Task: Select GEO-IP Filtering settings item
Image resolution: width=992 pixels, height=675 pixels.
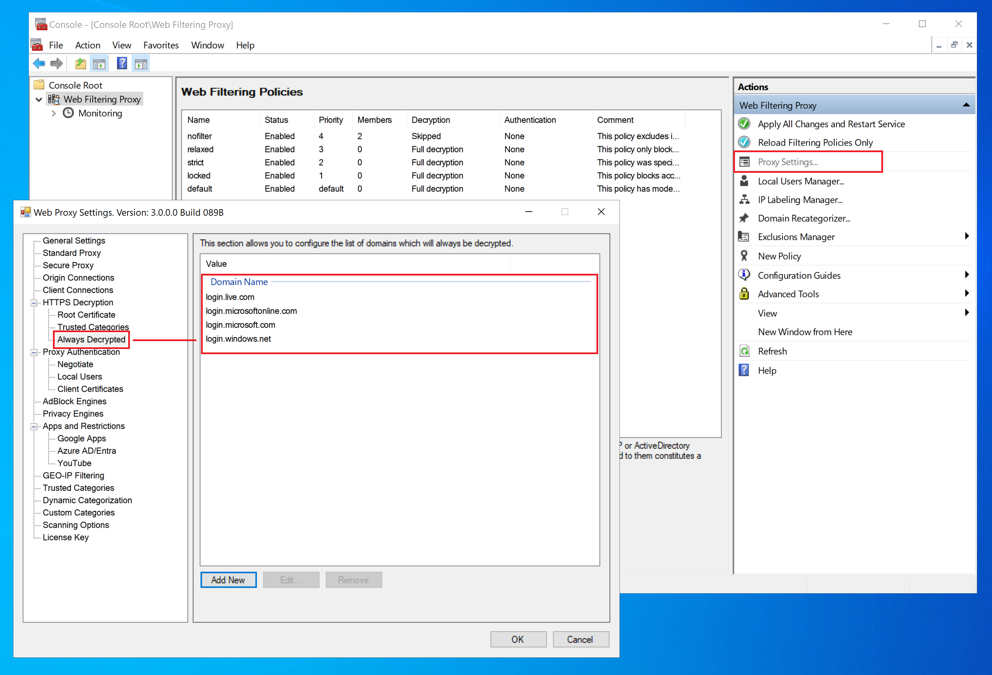Action: 74,476
